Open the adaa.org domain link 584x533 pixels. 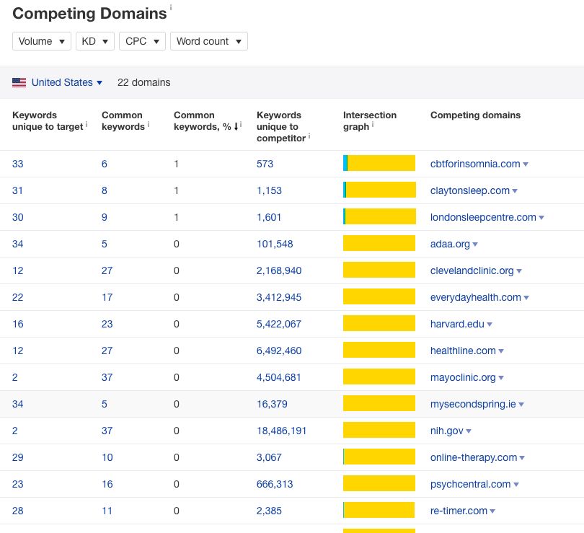[450, 244]
